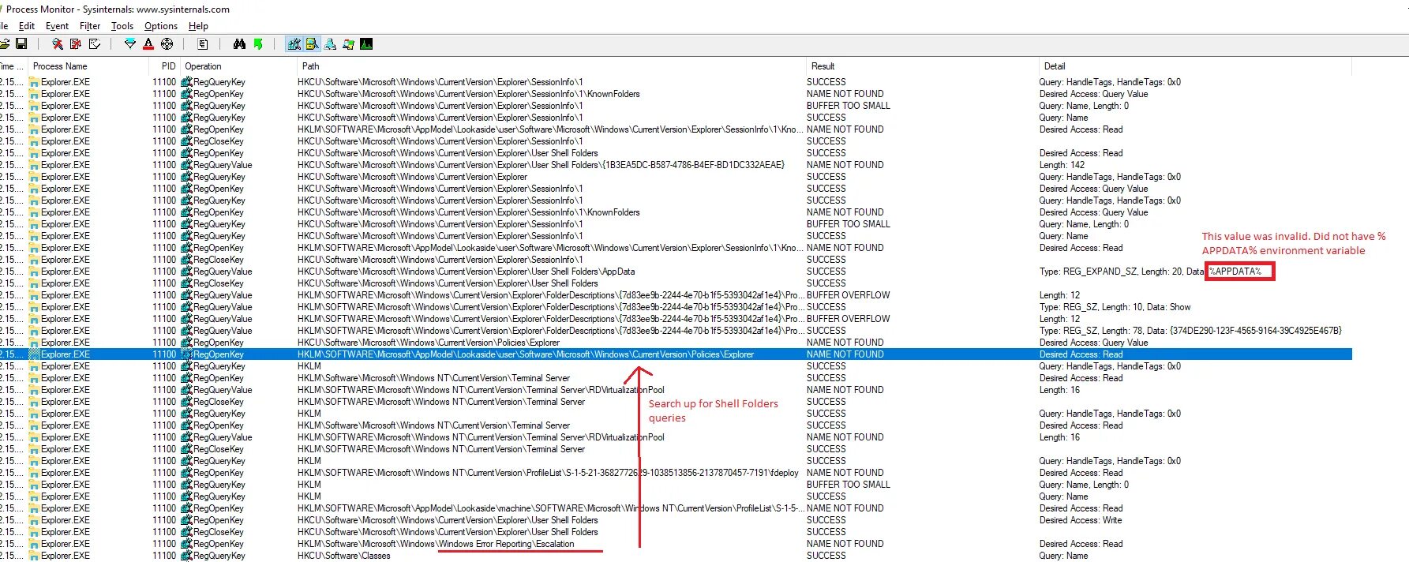1409x562 pixels.
Task: Click the Find binoculars icon
Action: point(239,44)
